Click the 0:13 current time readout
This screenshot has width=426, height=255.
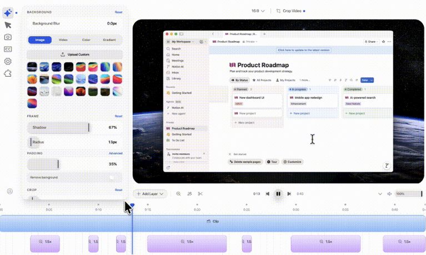(257, 194)
